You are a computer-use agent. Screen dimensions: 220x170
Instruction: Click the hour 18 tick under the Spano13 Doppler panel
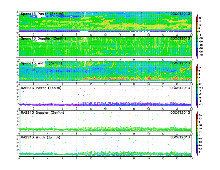point(148,60)
